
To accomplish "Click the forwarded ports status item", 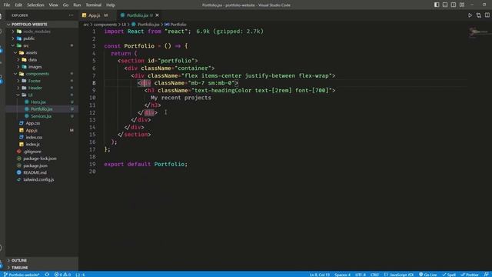I will 80,275.
